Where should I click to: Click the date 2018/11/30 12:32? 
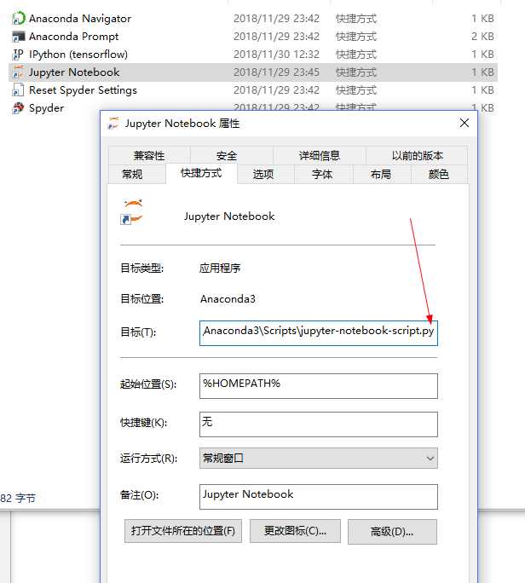click(276, 55)
